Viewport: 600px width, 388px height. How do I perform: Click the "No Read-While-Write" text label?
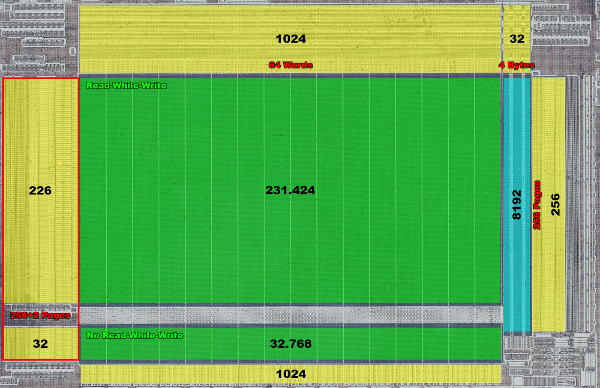135,335
